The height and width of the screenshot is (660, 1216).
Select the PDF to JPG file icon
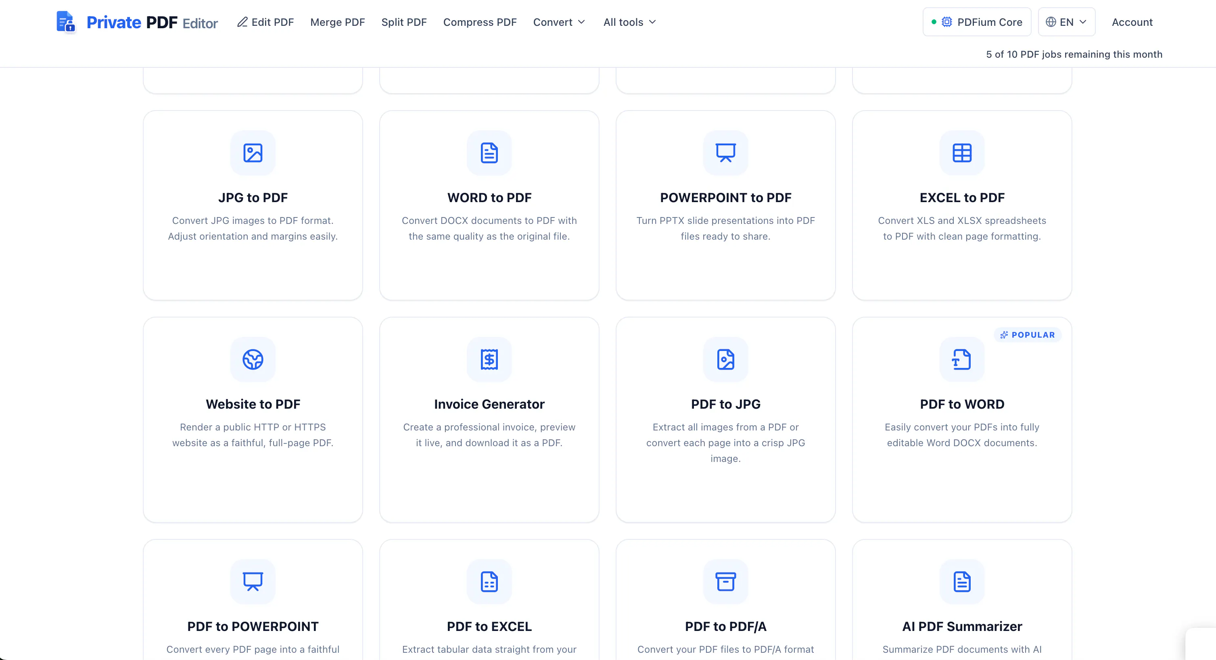coord(725,359)
